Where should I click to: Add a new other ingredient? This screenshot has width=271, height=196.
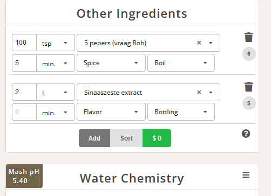[x=94, y=138]
